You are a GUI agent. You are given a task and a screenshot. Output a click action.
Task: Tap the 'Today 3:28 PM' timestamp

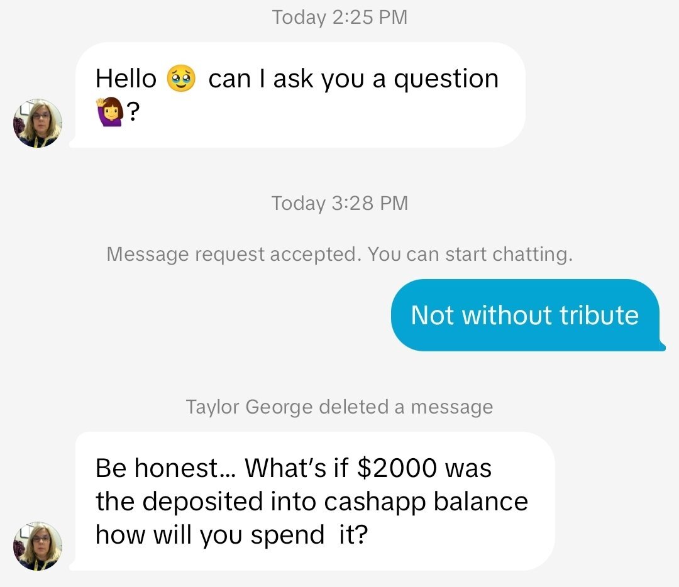339,203
